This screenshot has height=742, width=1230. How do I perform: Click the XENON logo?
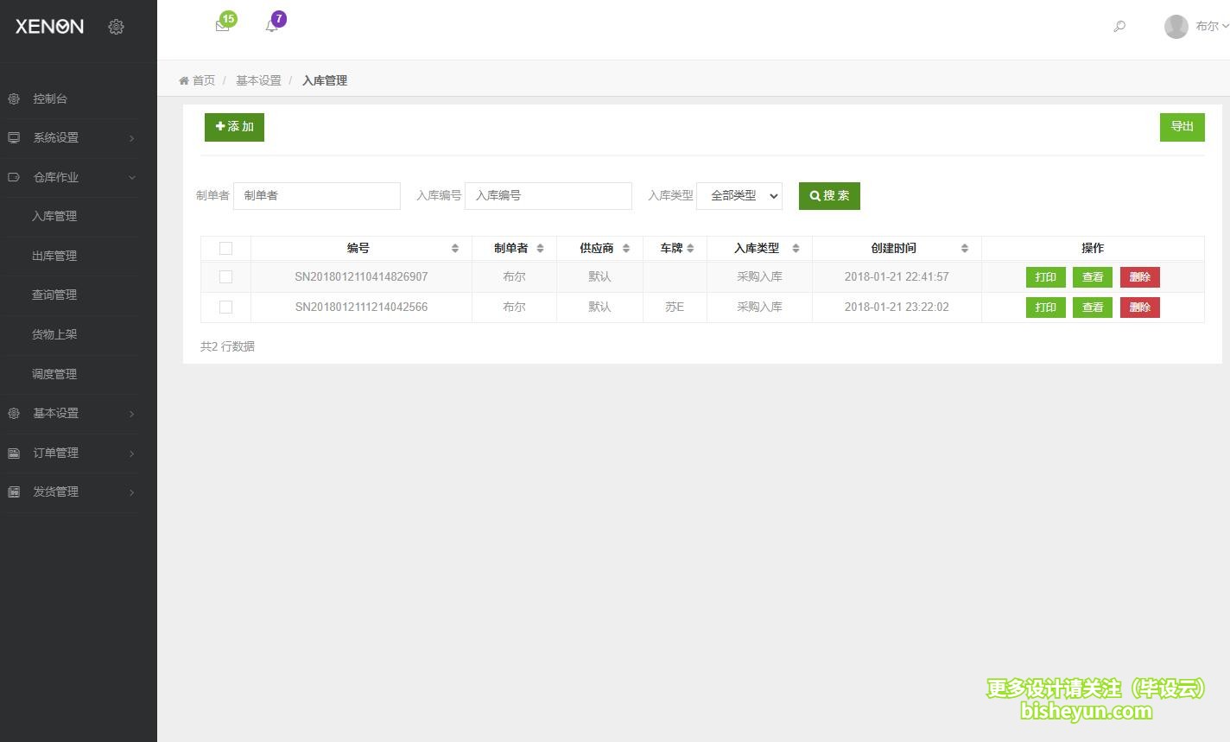[49, 26]
